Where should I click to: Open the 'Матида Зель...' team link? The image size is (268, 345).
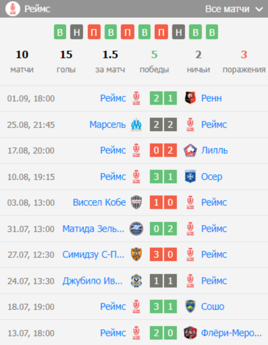93,229
